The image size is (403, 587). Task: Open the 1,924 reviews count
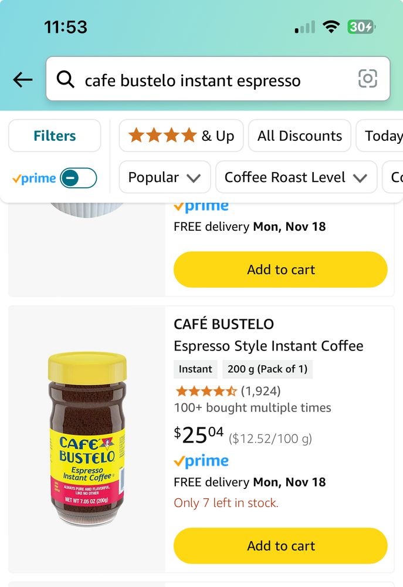tap(260, 391)
